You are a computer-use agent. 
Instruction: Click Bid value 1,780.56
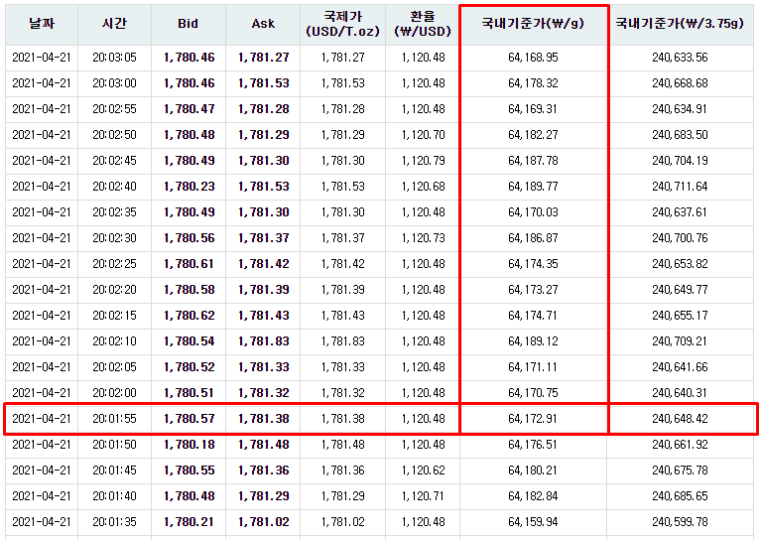[x=190, y=238]
